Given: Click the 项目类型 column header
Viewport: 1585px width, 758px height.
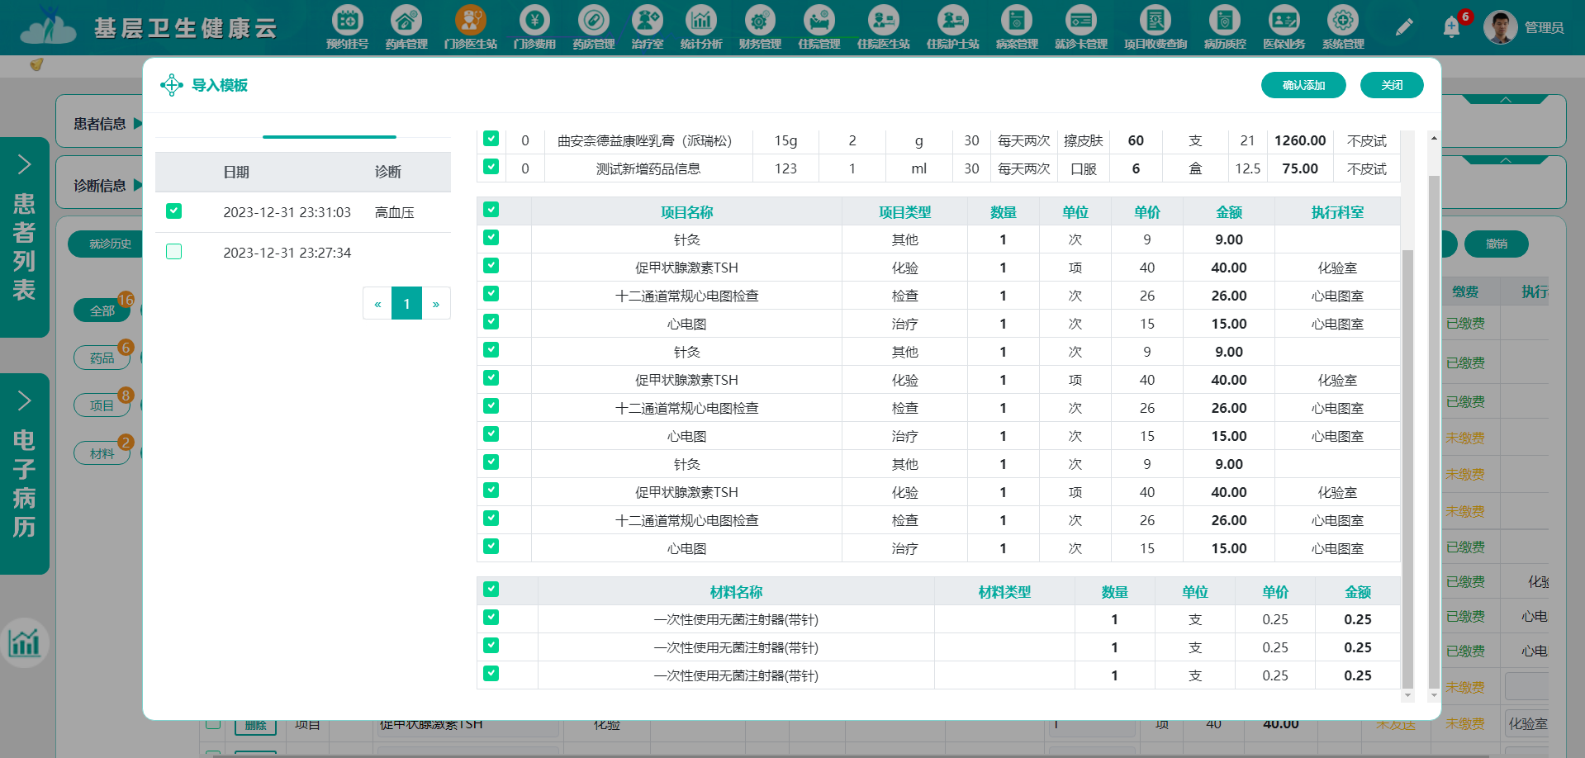Looking at the screenshot, I should pyautogui.click(x=904, y=212).
